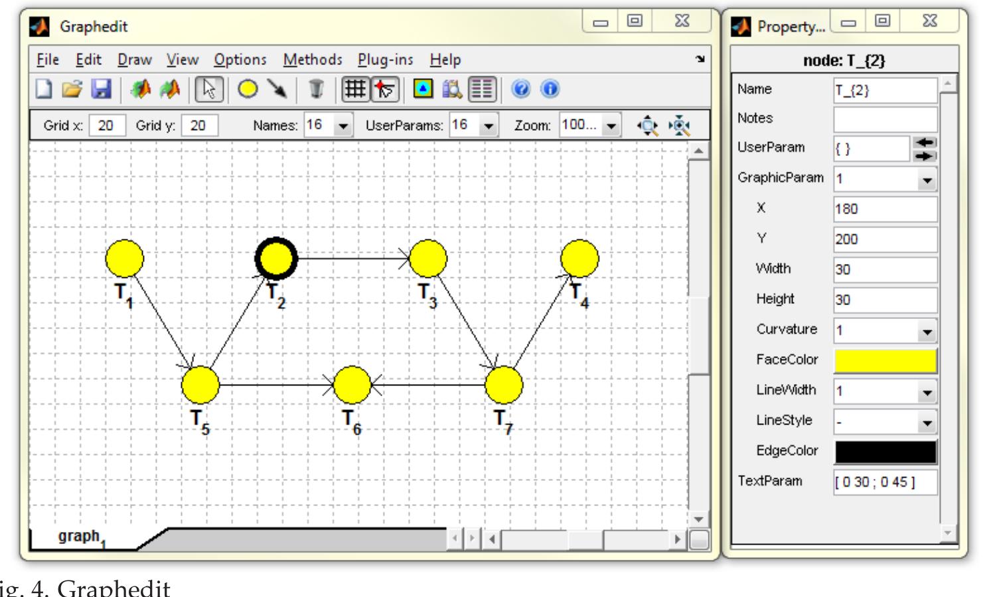Screen dimensions: 989x597
Task: Click the open folder icon
Action: tap(72, 89)
